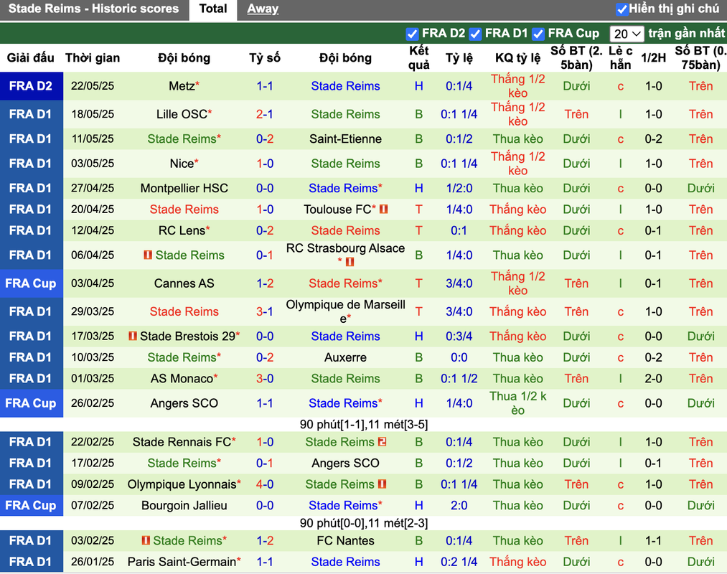Select the Auxerre team name
The height and width of the screenshot is (574, 727).
coord(345,357)
